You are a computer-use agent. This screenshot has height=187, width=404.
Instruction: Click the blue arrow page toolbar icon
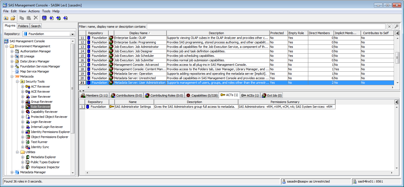click(51, 18)
